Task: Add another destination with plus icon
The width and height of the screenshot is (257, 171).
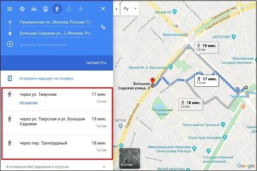Action: (x=10, y=44)
